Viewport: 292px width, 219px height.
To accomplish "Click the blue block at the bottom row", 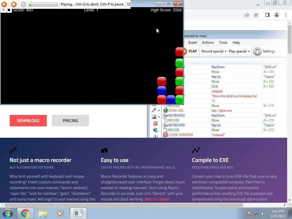I will [171, 100].
